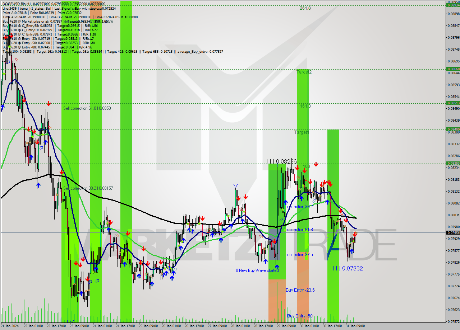This screenshot has height=330, width=460.
Task: Click the 'Buy %10 @ C_Entry61: 0.07979' line
Action: click(x=50, y=30)
